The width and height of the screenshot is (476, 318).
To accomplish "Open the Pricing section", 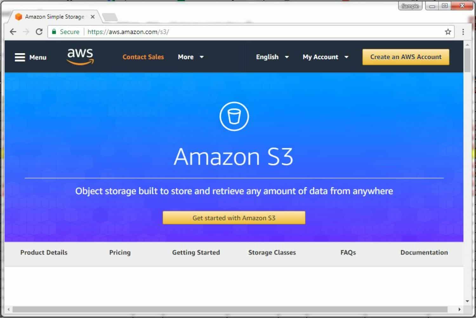I will click(120, 253).
